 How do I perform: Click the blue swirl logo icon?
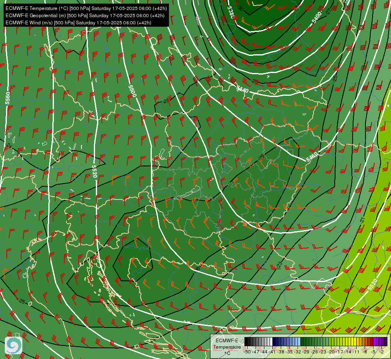[14, 345]
